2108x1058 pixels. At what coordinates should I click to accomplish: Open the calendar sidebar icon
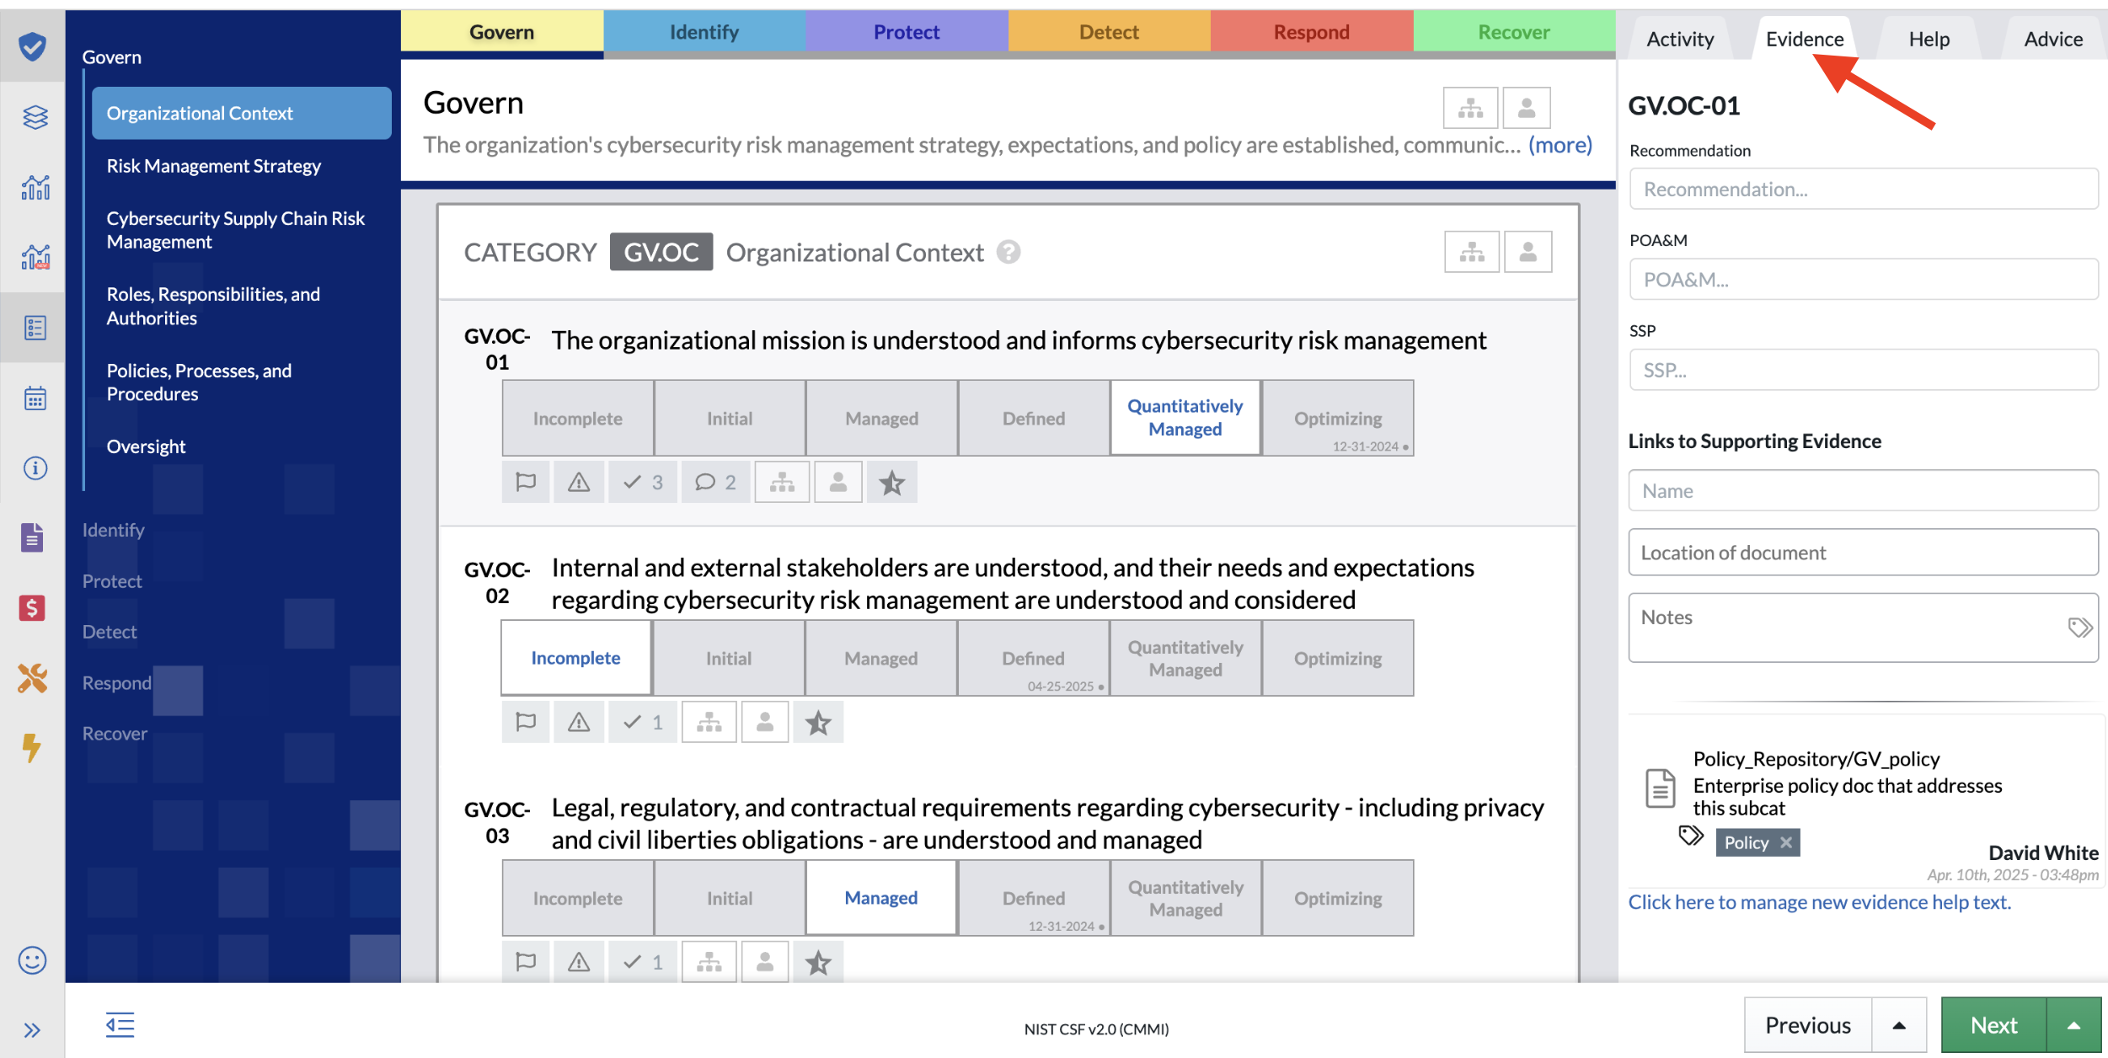click(35, 398)
